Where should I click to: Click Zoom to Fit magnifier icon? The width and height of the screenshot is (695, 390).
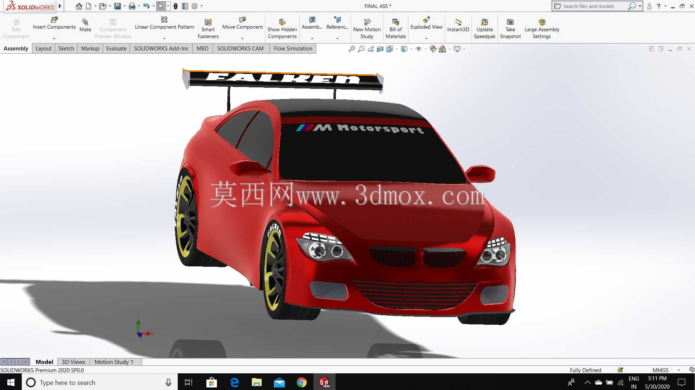point(351,49)
